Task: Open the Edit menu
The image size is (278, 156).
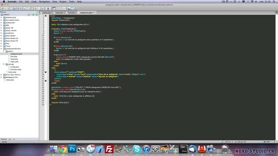Action: [27, 1]
